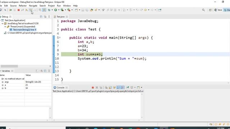Open the Source menu
The width and height of the screenshot is (230, 129).
13,6
